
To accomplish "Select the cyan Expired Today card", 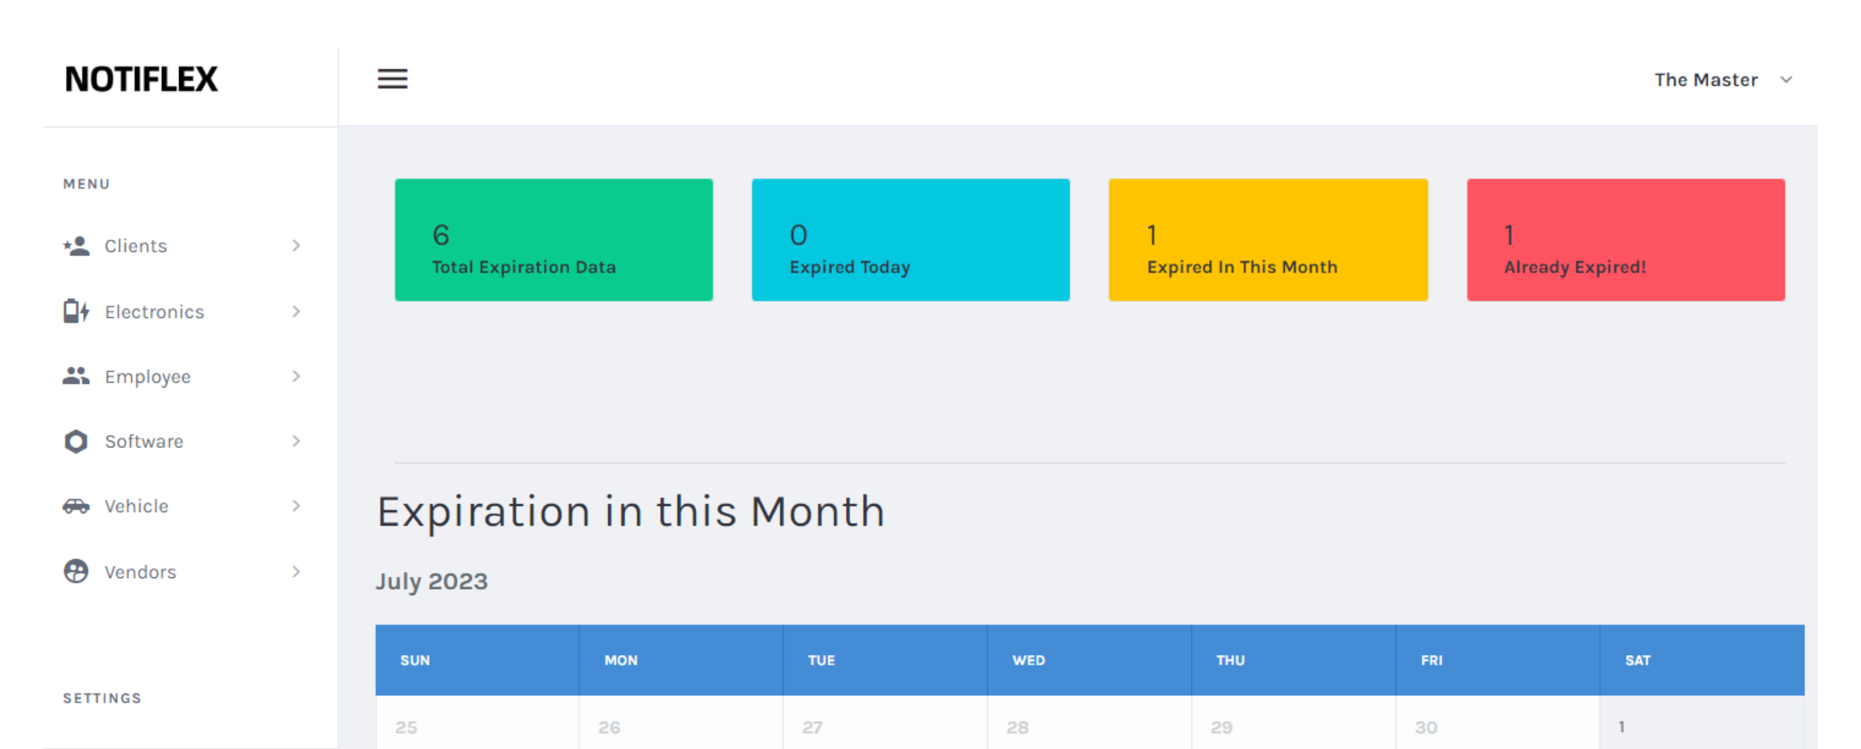I will tap(910, 240).
